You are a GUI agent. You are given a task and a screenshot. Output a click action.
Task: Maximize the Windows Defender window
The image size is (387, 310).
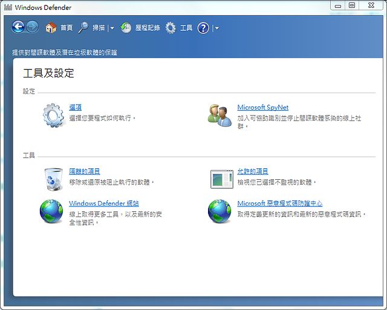coord(352,5)
